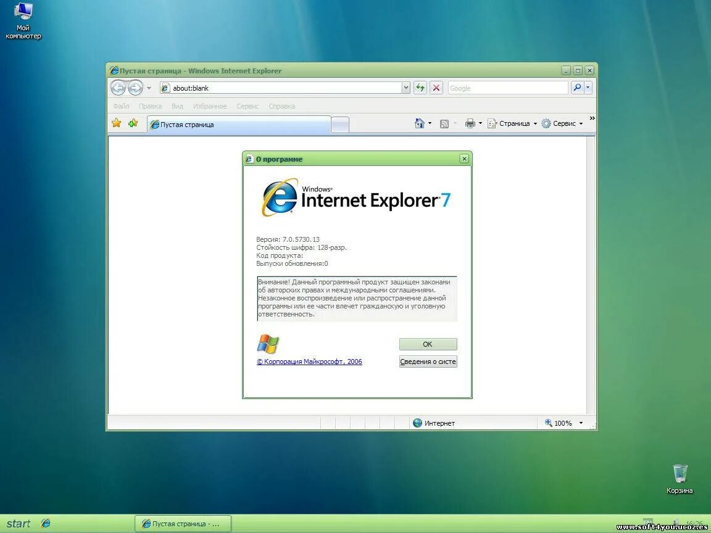Launch Internet Explorer from quick launch bar
This screenshot has height=533, width=711.
click(x=45, y=523)
